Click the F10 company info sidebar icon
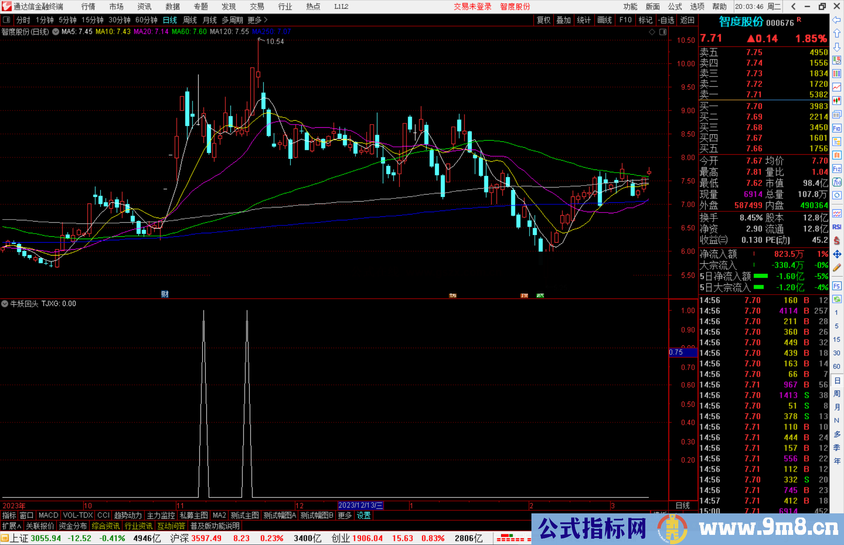 837,128
